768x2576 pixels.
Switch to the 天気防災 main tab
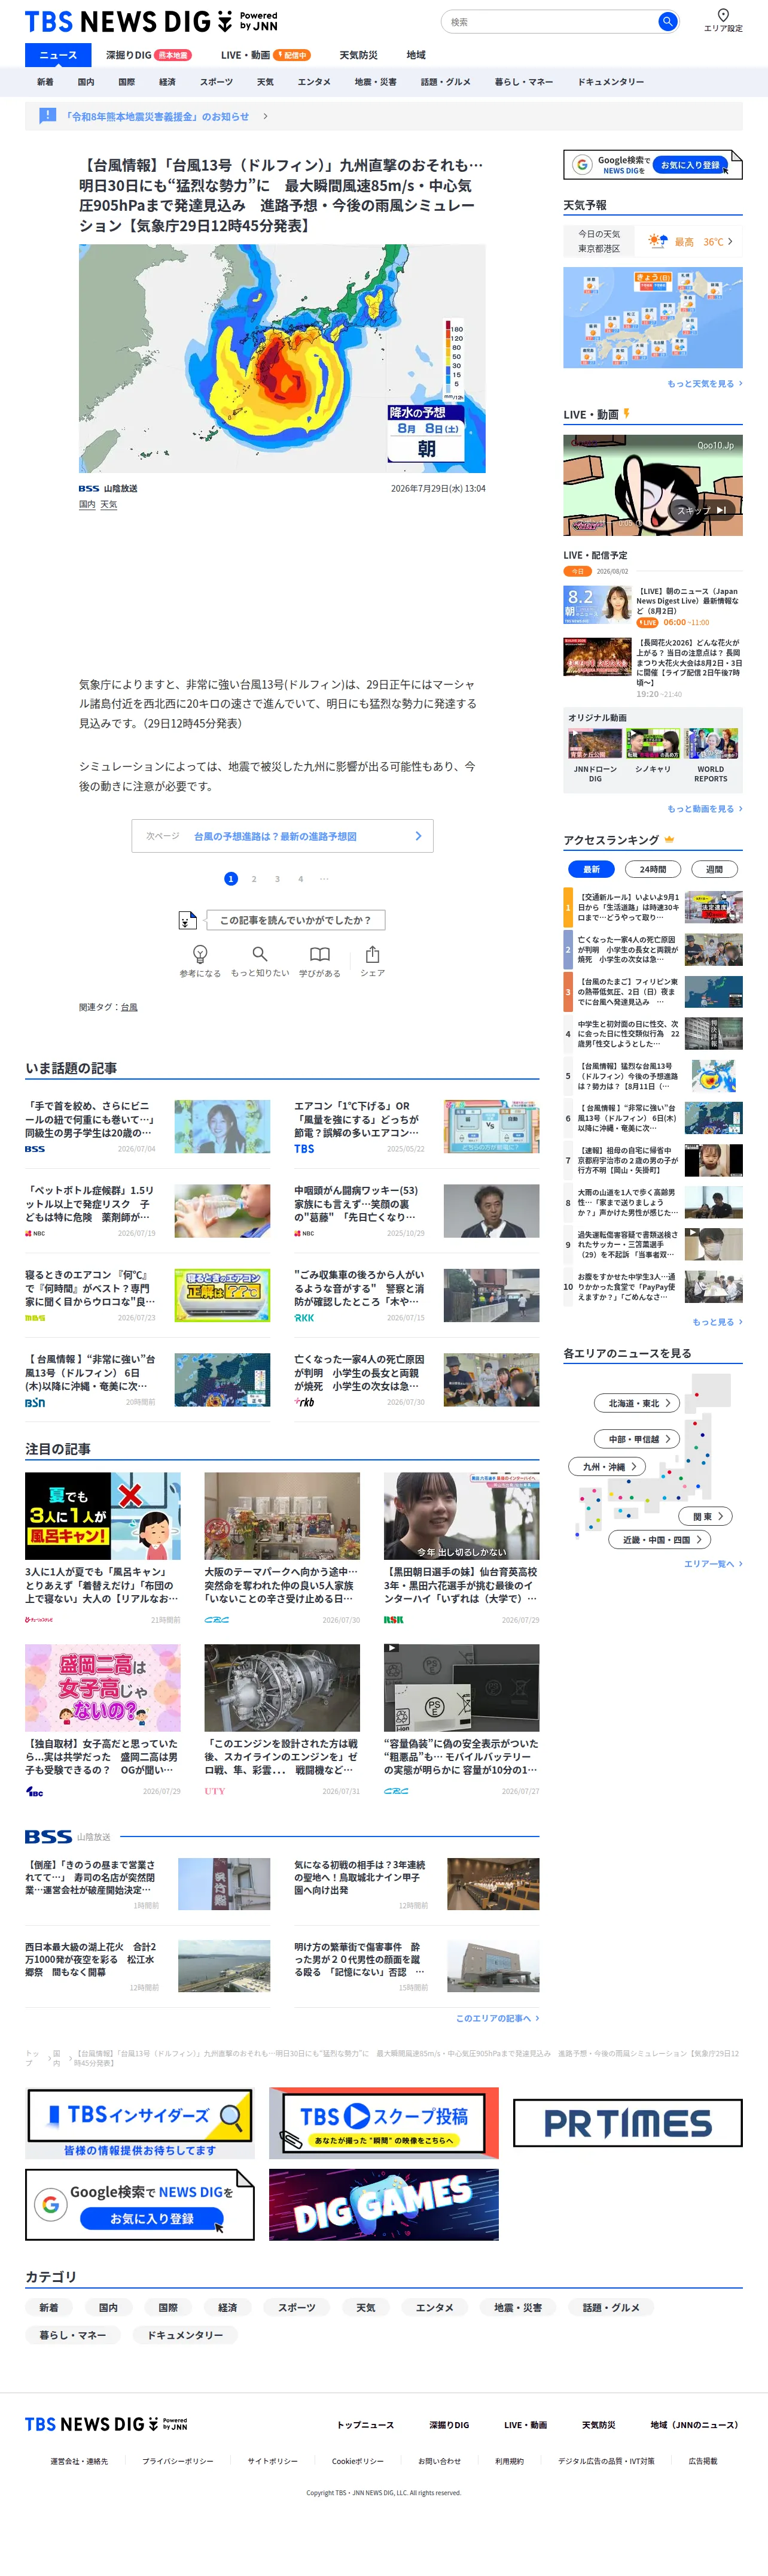(358, 55)
